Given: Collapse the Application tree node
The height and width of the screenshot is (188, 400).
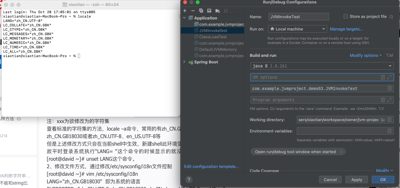Looking at the screenshot, I should (184, 18).
